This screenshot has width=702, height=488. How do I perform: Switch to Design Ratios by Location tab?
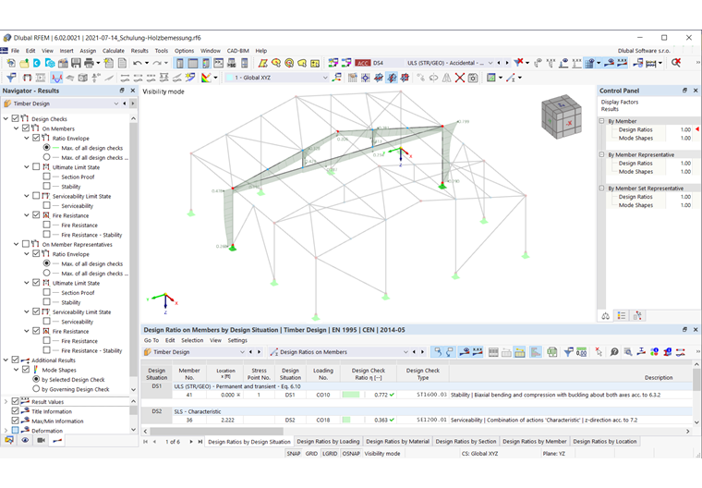605,442
